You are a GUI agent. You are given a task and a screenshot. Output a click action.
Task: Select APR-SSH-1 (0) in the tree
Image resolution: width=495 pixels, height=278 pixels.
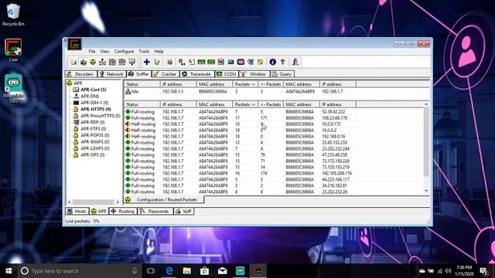coord(94,103)
